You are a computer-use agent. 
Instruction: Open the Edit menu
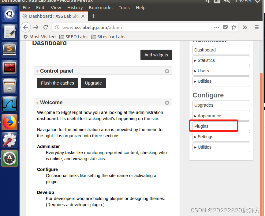(40, 8)
